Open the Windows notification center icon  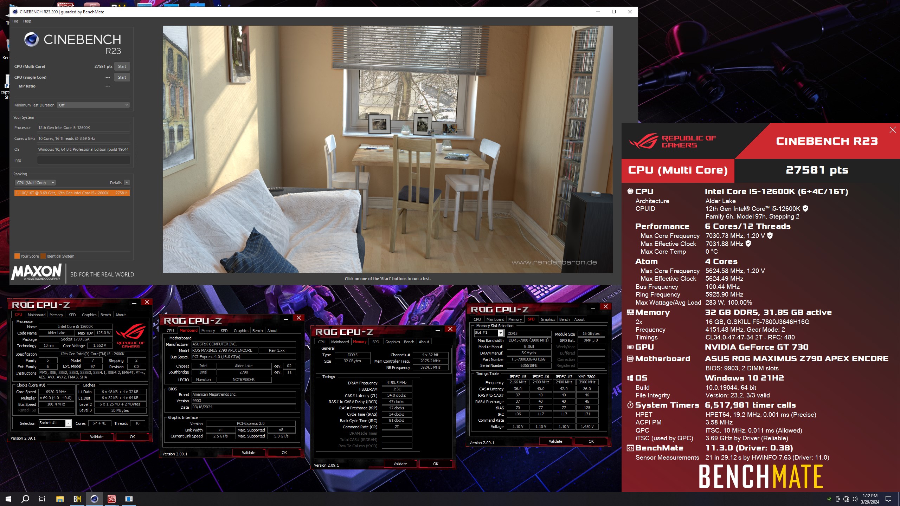(x=888, y=499)
